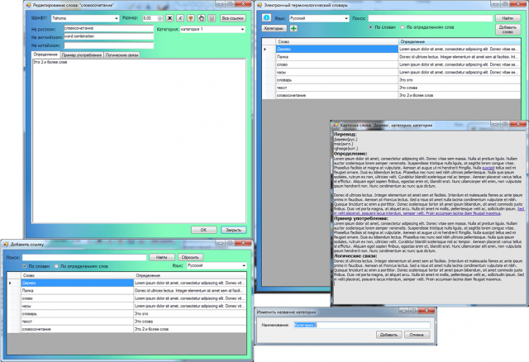Click the app icon in add-link window title bar

6,245
